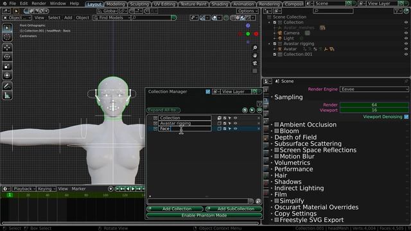This screenshot has height=231, width=411.
Task: Click the blue Z axis gizmo ball
Action: (x=248, y=26)
